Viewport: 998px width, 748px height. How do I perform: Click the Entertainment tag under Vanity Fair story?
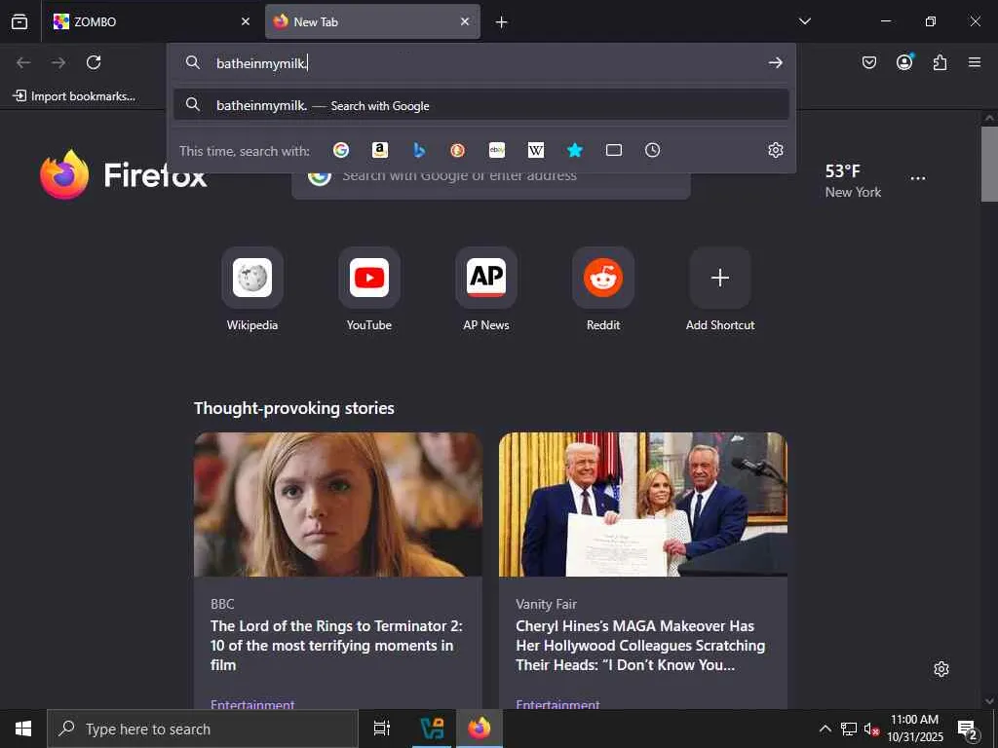(x=557, y=704)
